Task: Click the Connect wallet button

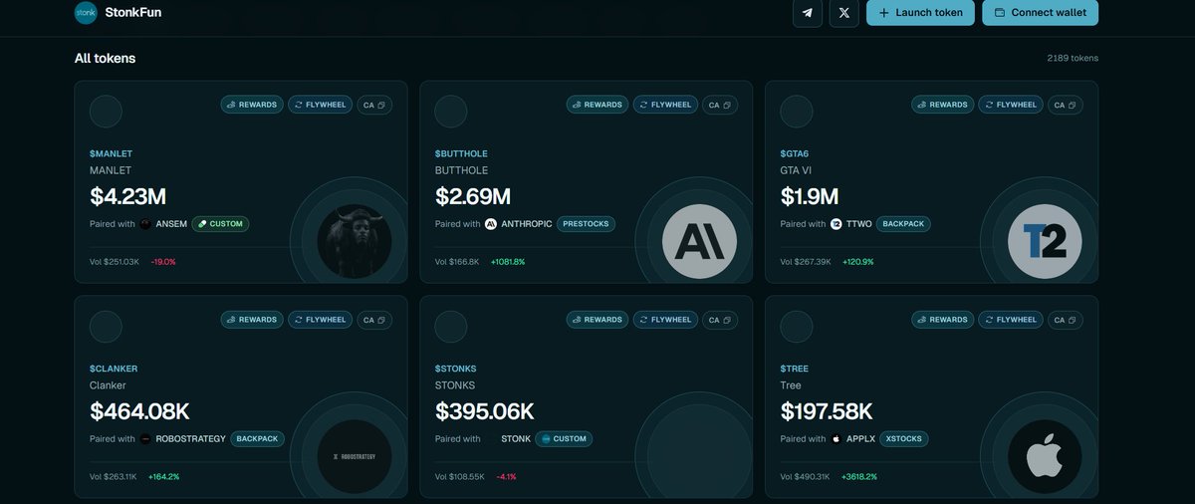Action: [1041, 13]
